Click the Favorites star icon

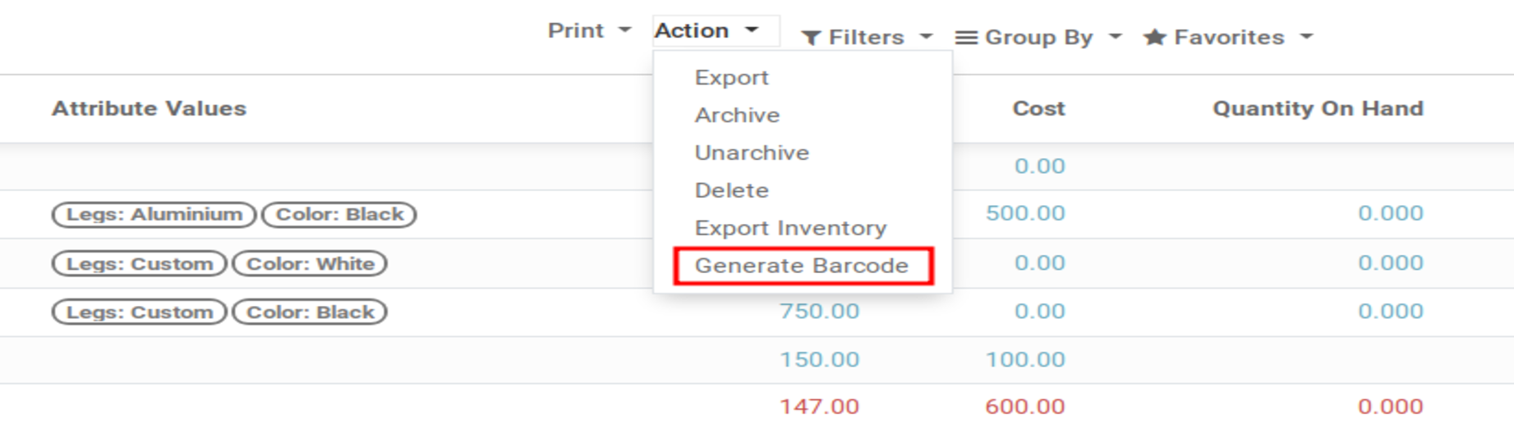point(1154,38)
